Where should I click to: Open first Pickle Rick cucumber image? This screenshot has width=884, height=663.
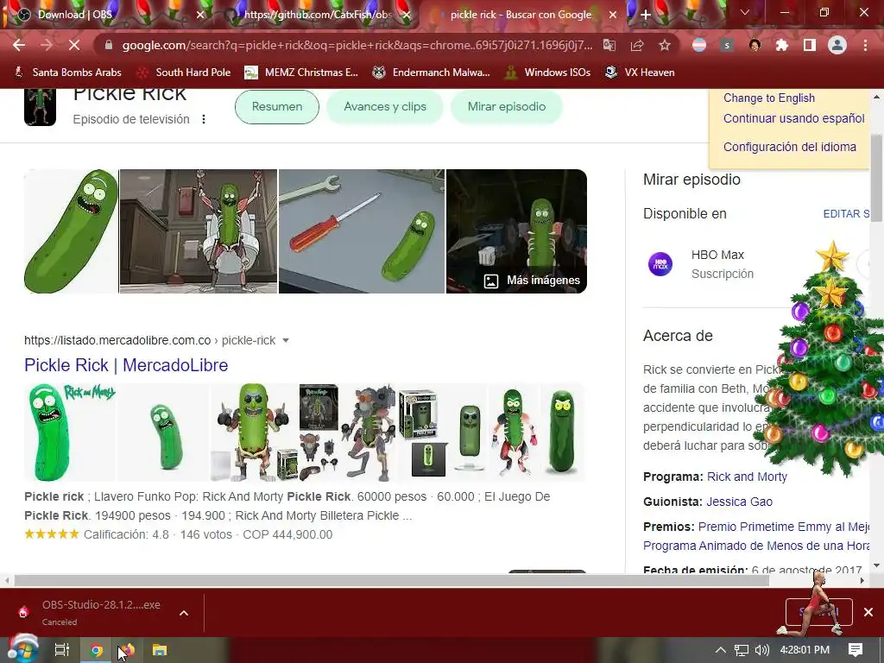(71, 231)
